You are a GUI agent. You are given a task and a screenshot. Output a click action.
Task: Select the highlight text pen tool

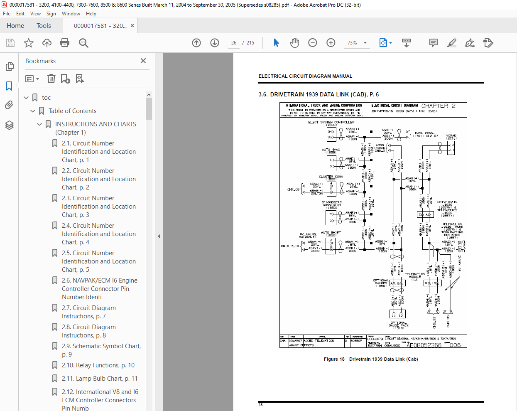[x=452, y=43]
